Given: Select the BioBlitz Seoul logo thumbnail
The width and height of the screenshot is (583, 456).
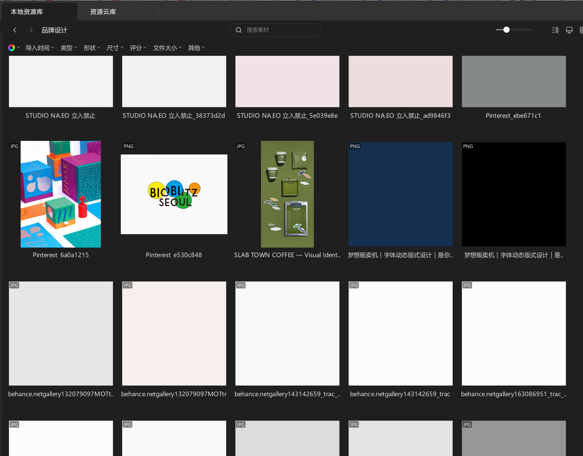Looking at the screenshot, I should [x=174, y=194].
